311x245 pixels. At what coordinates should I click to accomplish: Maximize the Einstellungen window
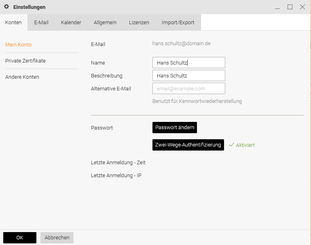coord(290,7)
